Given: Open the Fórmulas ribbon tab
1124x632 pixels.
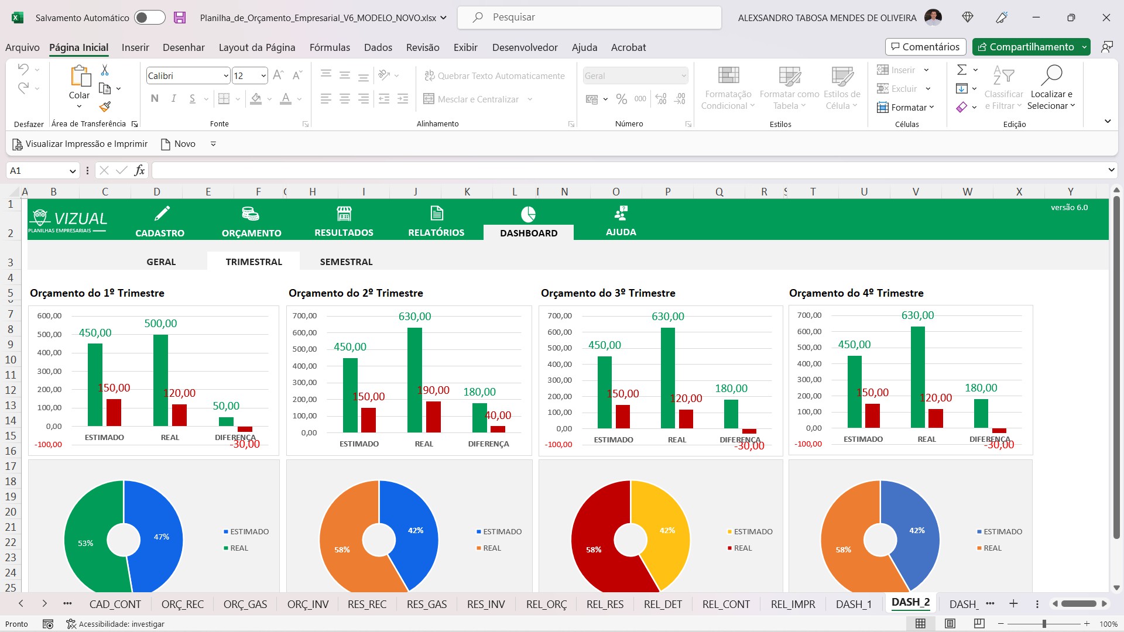Looking at the screenshot, I should (x=330, y=47).
